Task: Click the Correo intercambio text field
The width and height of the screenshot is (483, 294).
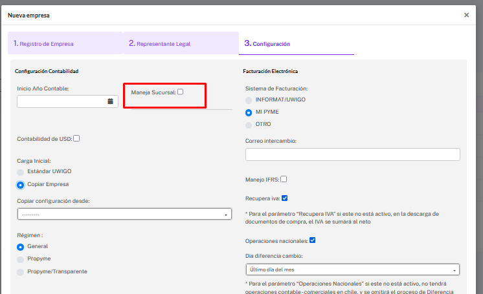Action: click(352, 154)
